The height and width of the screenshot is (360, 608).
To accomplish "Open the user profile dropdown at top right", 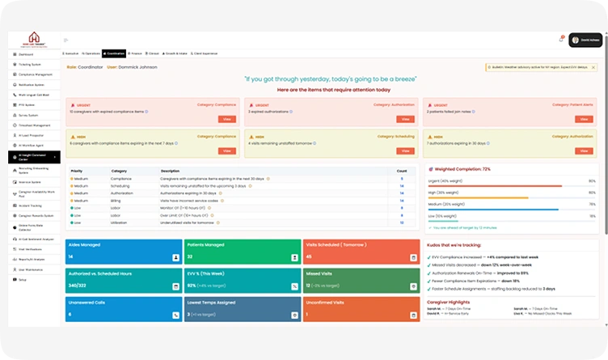I will (585, 40).
